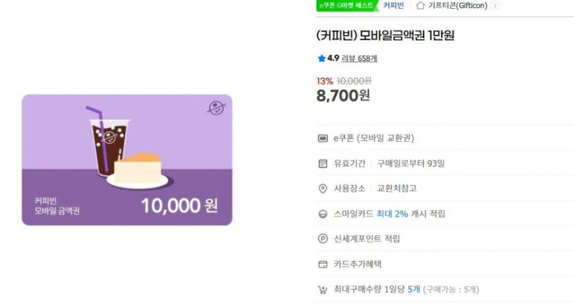Click the home icon beside 기프티콘
Screen dimensions: 574x307
420,5
